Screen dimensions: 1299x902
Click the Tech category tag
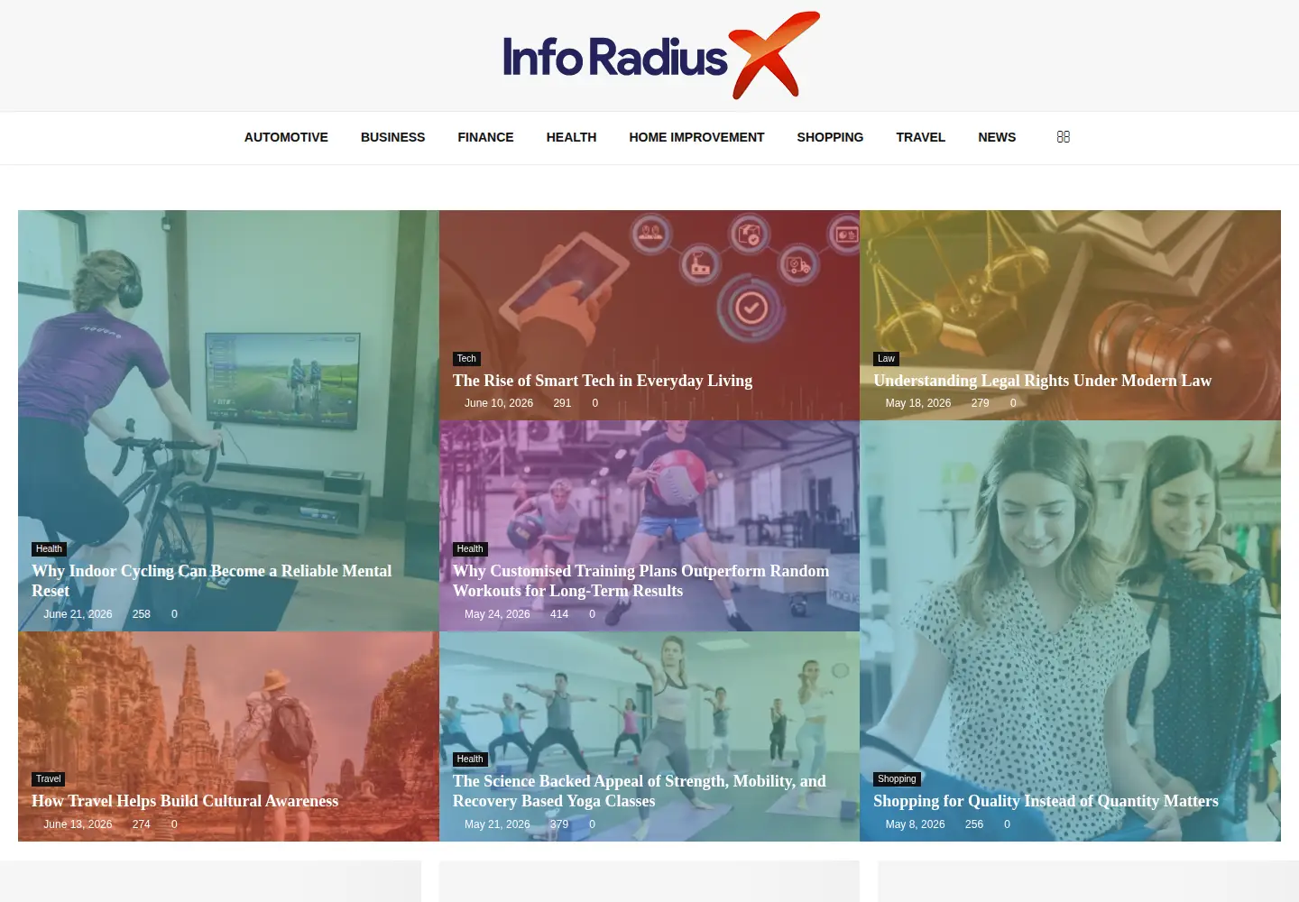(x=466, y=359)
